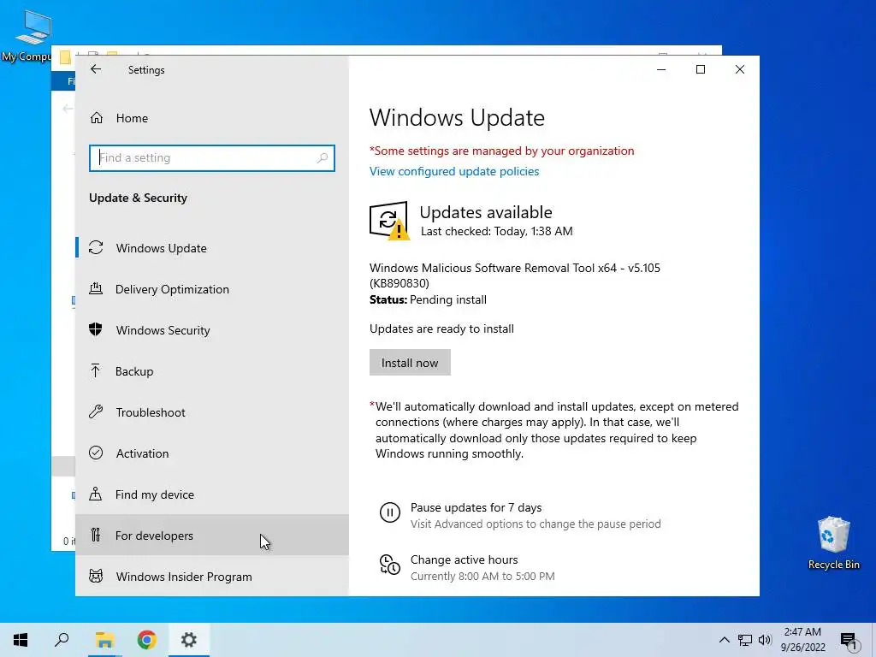Open the Windows Start menu
876x657 pixels.
21,640
